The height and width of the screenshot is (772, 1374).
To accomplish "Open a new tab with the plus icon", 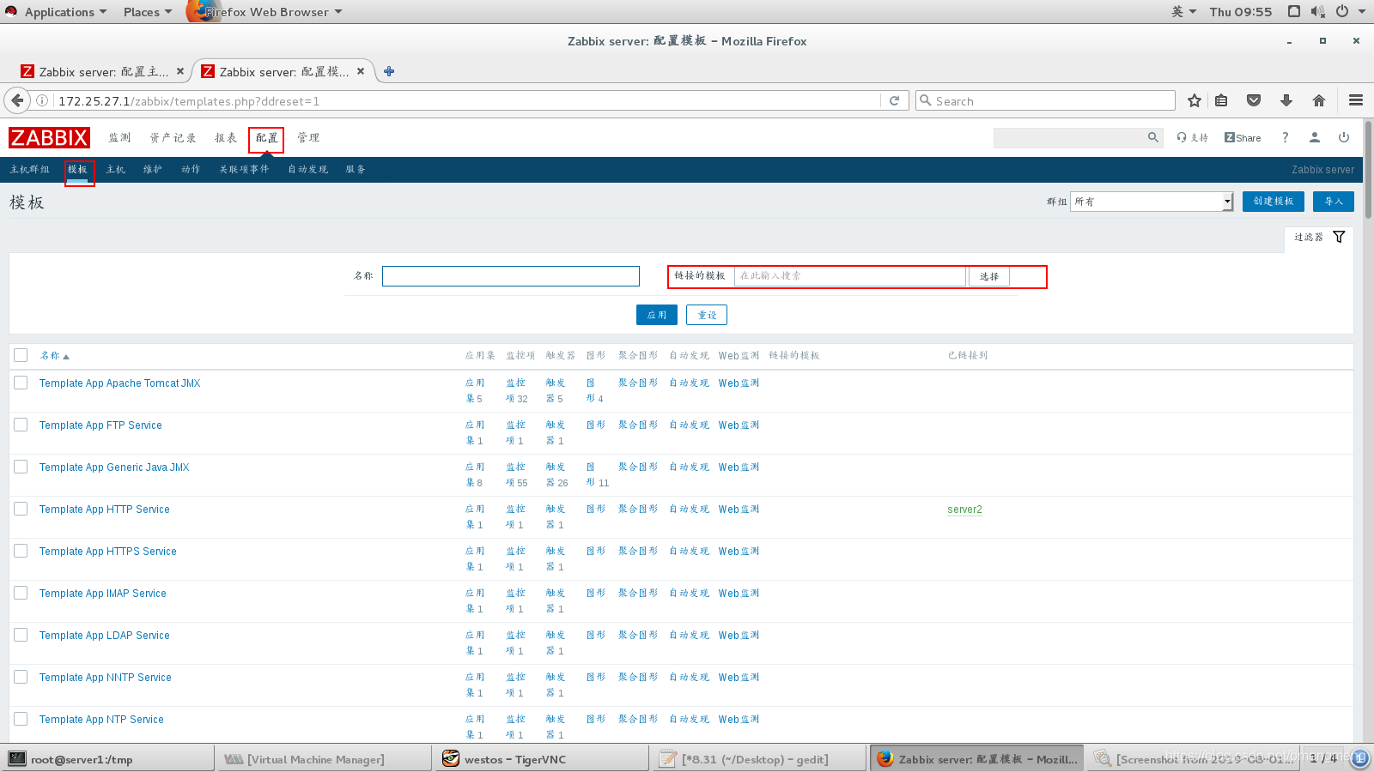I will click(x=389, y=71).
